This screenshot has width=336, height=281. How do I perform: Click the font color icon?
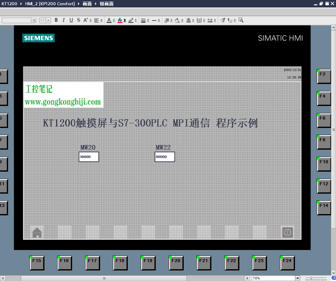(109, 20)
